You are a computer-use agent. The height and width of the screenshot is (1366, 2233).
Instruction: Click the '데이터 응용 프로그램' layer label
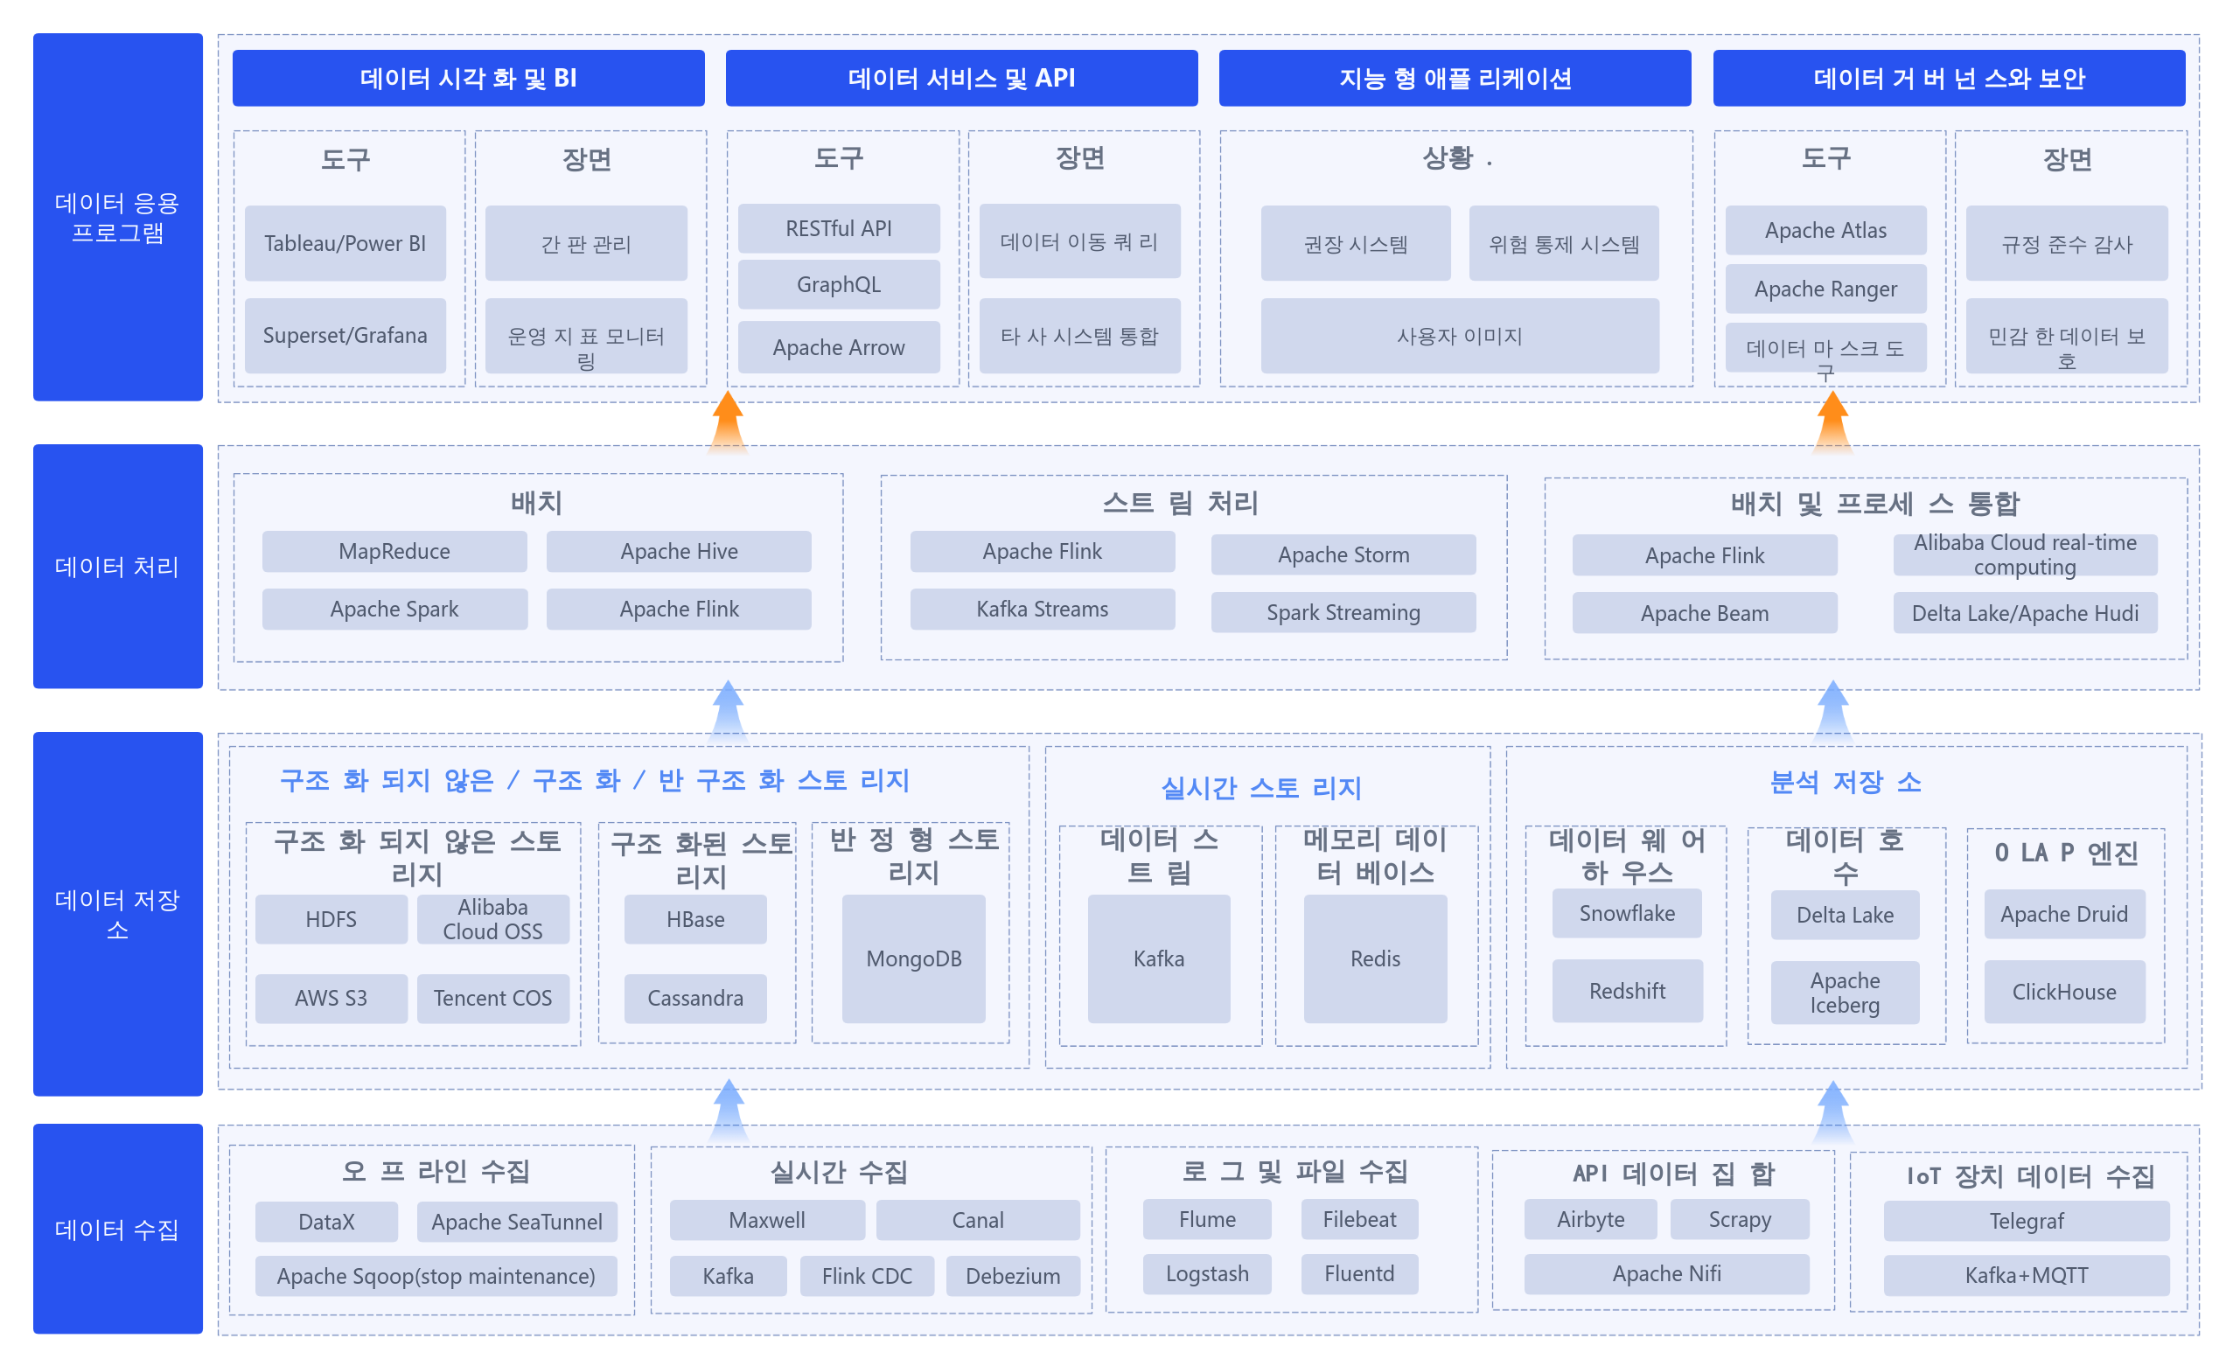[x=118, y=218]
